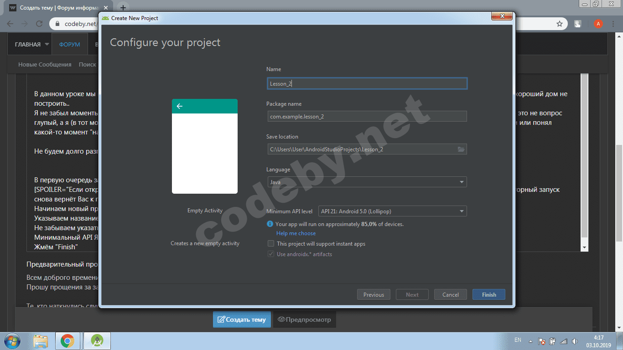
Task: Click the 'Configure your project' heading
Action: point(165,42)
